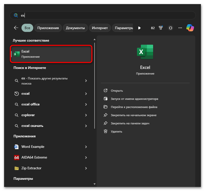Click search icon beside "explorer"

pyautogui.click(x=16, y=115)
